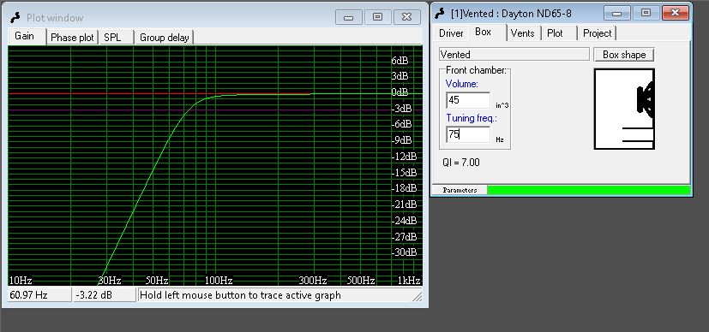Close the Plot window
The width and height of the screenshot is (709, 332).
[x=407, y=18]
